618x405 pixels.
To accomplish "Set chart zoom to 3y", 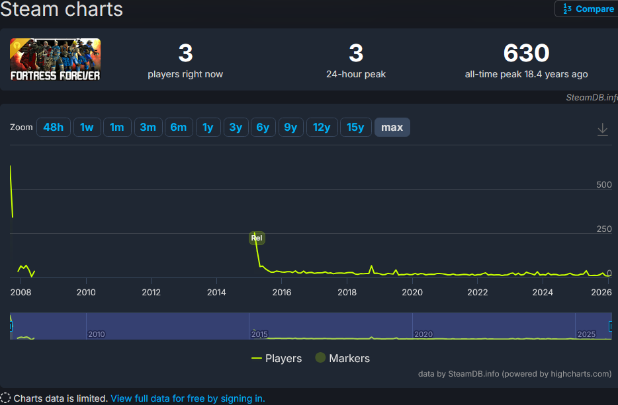I will [236, 127].
